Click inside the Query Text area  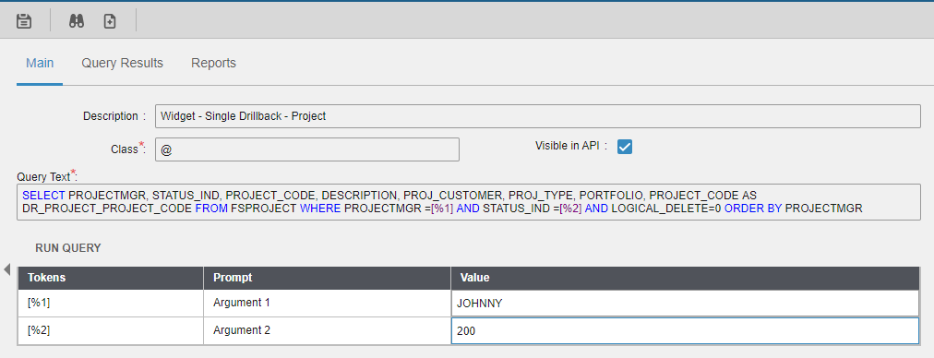pyautogui.click(x=468, y=202)
